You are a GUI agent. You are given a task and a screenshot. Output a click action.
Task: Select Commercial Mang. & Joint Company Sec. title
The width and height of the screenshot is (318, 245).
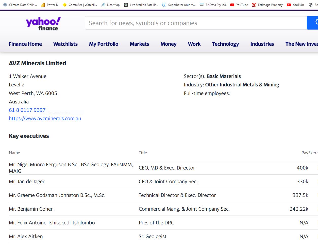click(184, 209)
